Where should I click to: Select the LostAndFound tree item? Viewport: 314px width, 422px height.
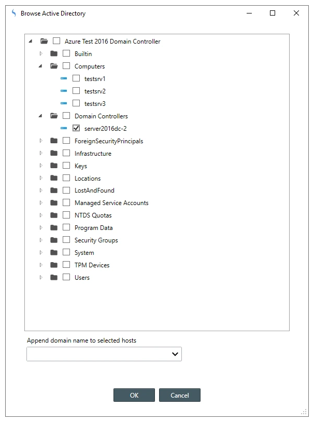pyautogui.click(x=94, y=190)
